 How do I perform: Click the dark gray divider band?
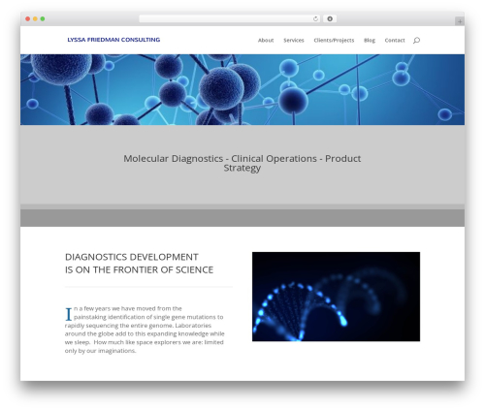coord(242,218)
